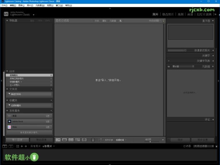Switch to Loupe view in the toolbar
The width and height of the screenshot is (220, 165).
point(64,140)
